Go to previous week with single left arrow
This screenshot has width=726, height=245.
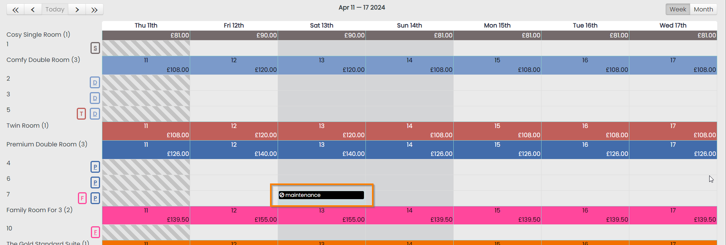pos(33,10)
